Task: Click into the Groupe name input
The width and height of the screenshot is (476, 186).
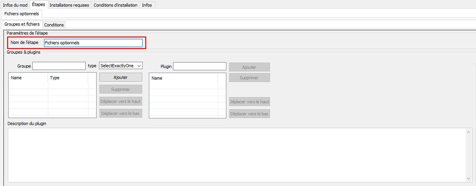Action: pos(59,66)
